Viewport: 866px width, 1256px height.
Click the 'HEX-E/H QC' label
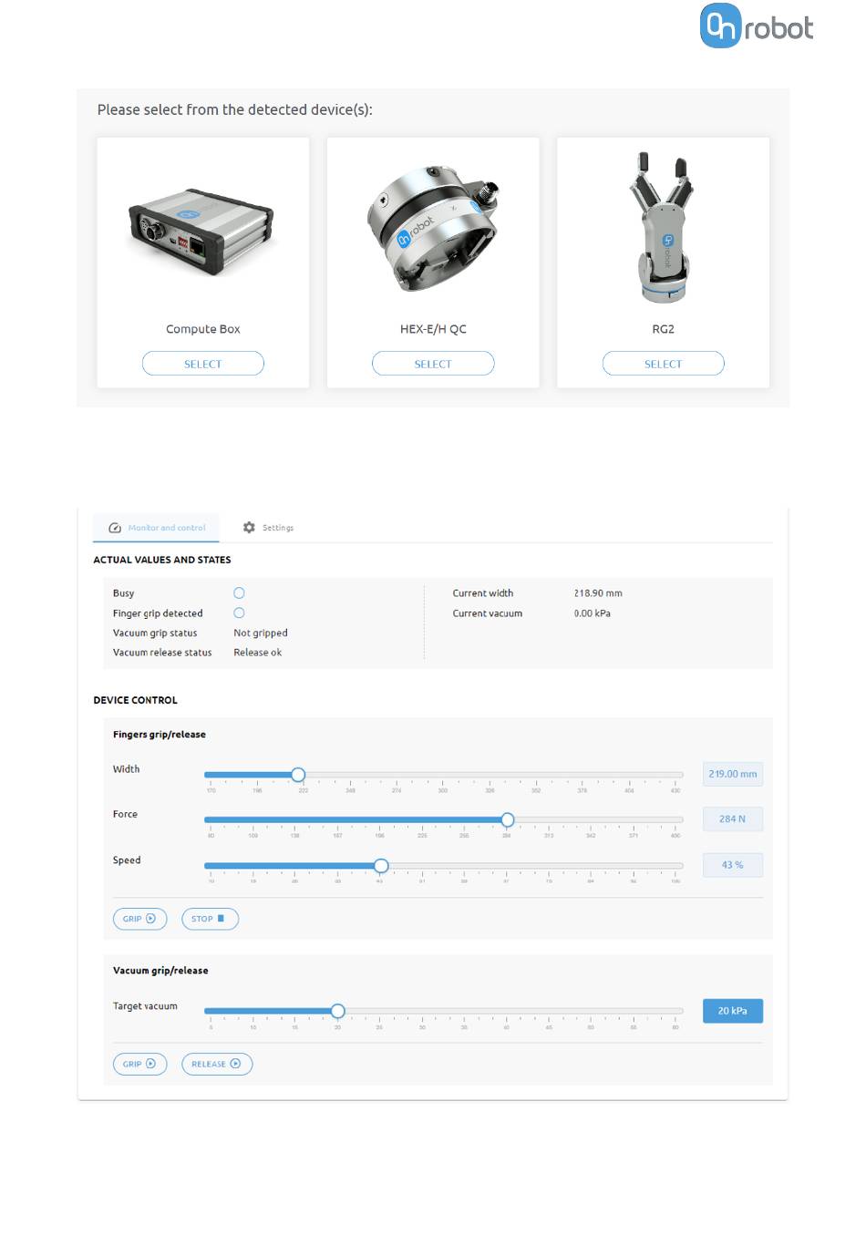(x=433, y=329)
